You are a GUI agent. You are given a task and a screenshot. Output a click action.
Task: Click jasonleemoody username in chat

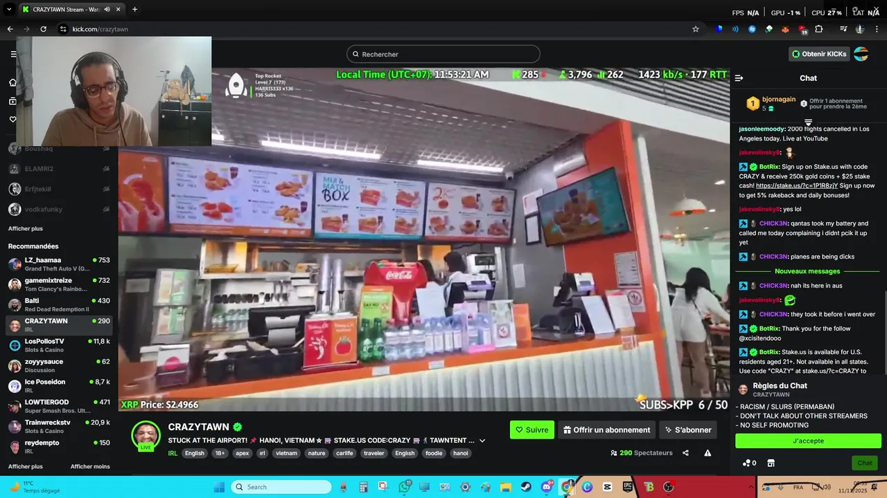(762, 129)
